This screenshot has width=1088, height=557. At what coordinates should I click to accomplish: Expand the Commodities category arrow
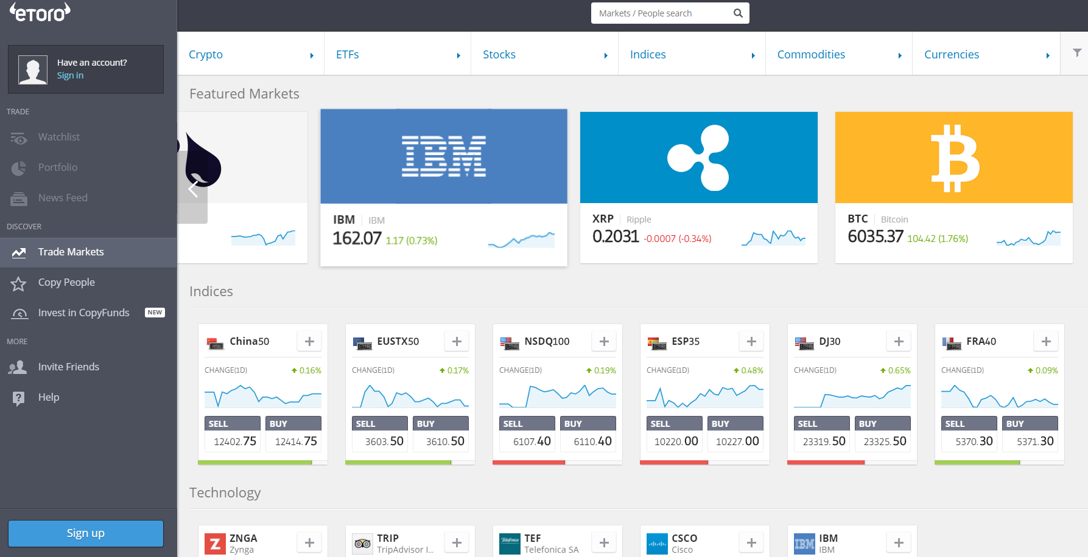click(900, 55)
